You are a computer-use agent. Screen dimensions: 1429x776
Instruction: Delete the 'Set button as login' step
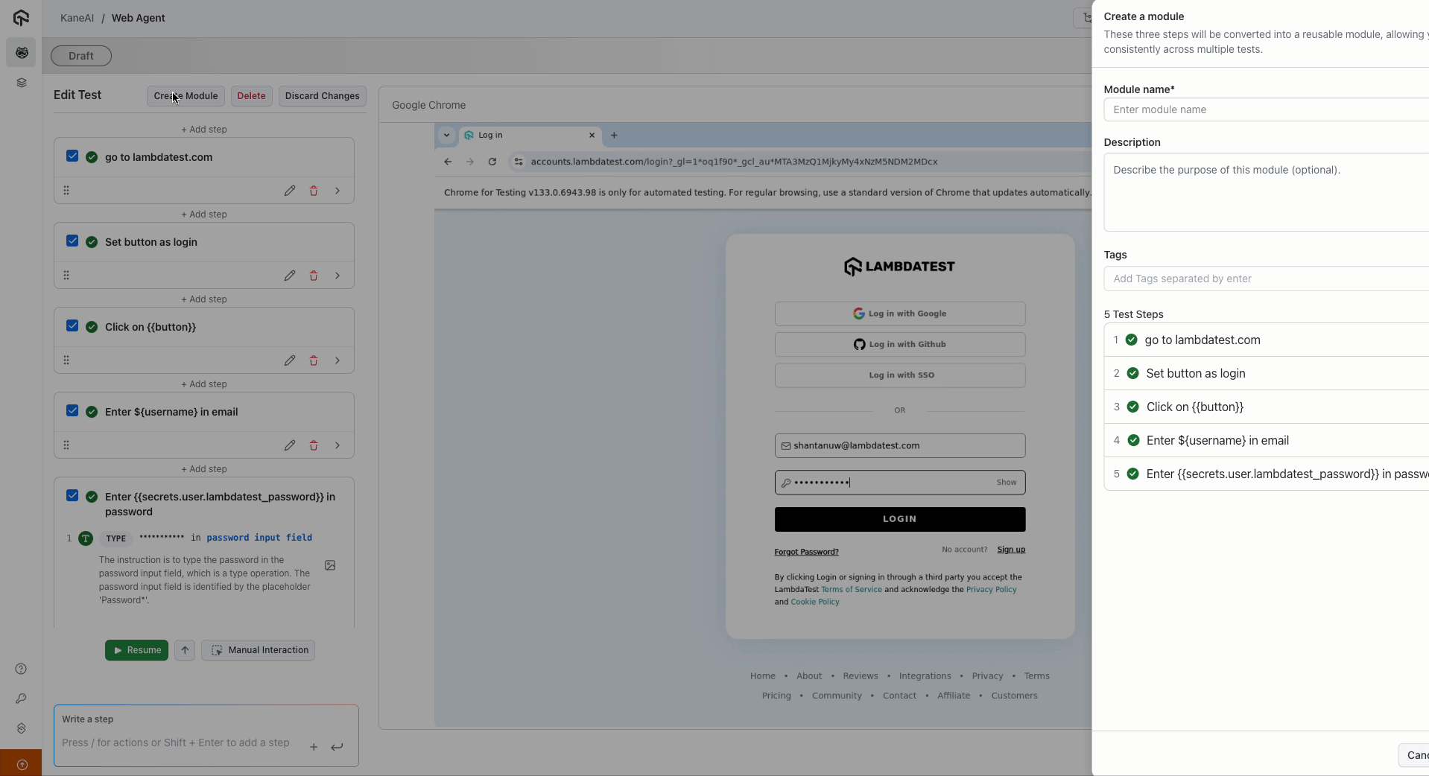[x=314, y=276]
